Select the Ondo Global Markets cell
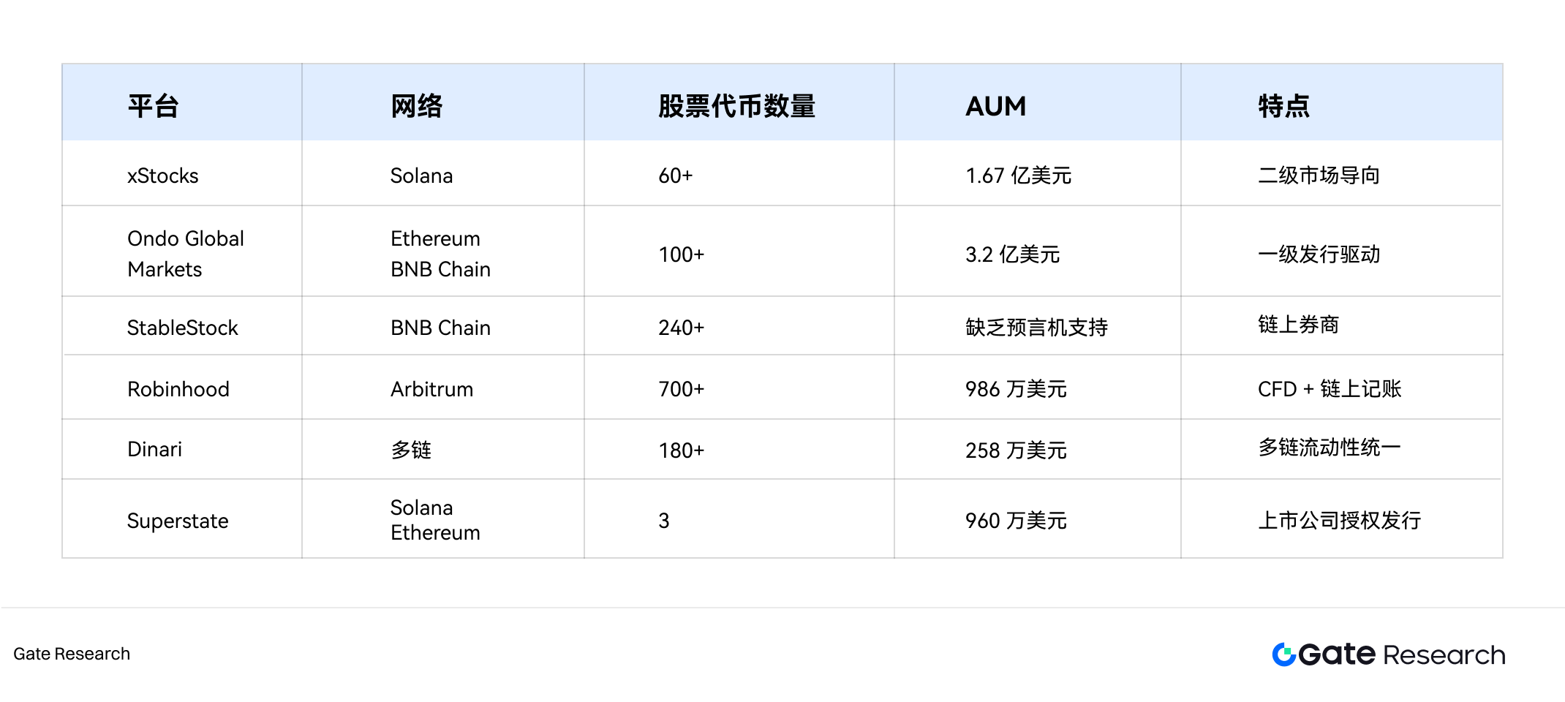The width and height of the screenshot is (1565, 702). coord(185,254)
